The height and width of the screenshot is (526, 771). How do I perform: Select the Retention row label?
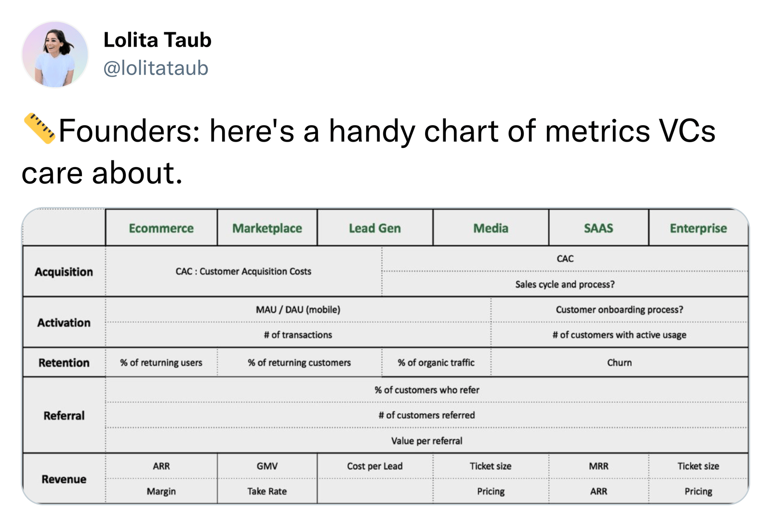click(x=64, y=363)
